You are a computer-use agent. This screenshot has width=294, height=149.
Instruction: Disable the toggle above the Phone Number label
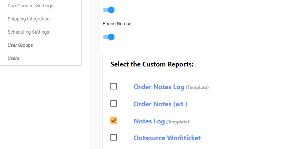click(109, 10)
